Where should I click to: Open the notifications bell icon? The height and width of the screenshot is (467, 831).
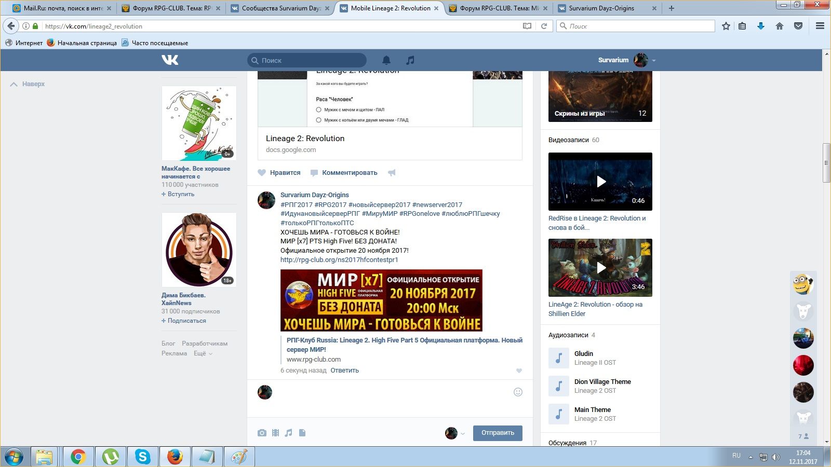[x=386, y=60]
